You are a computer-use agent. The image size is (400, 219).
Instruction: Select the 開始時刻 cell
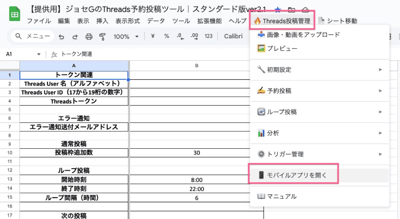tap(74, 180)
